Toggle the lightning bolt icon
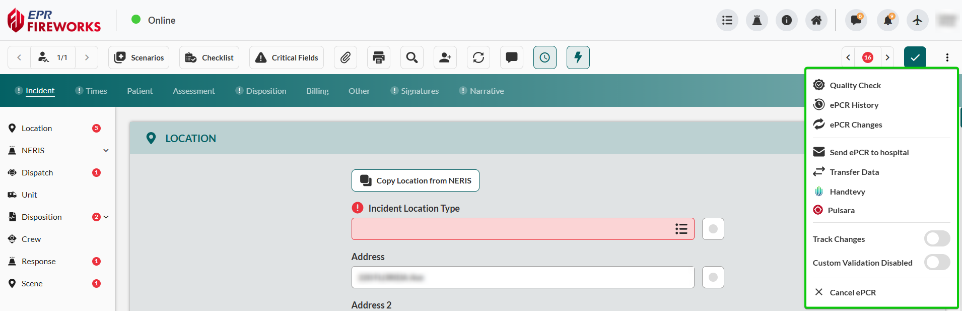Viewport: 962px width, 311px height. [578, 57]
